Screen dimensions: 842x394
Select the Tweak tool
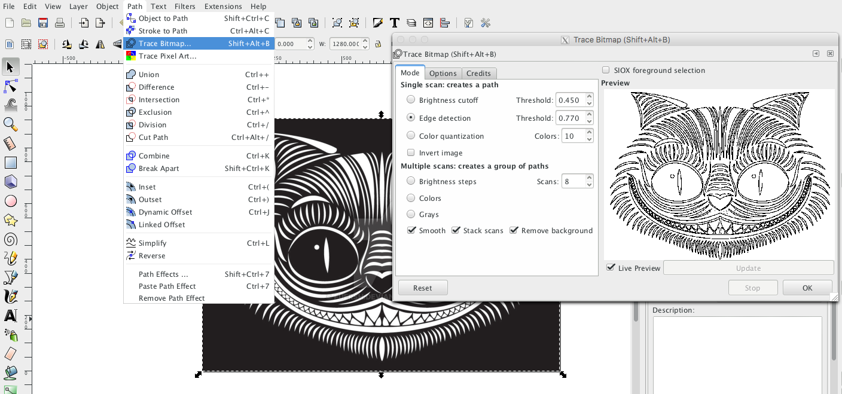point(10,105)
